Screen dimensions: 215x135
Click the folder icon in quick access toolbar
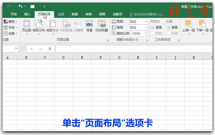(33, 6)
